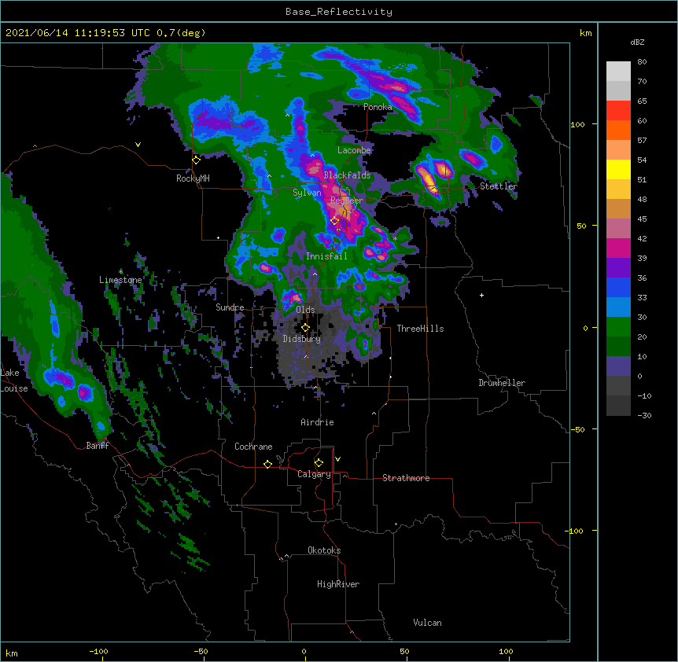Click the Lacombe city label
This screenshot has height=662, width=678.
point(354,150)
